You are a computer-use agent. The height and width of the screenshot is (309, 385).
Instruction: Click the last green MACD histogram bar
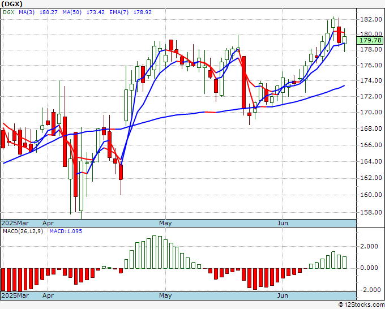click(344, 263)
